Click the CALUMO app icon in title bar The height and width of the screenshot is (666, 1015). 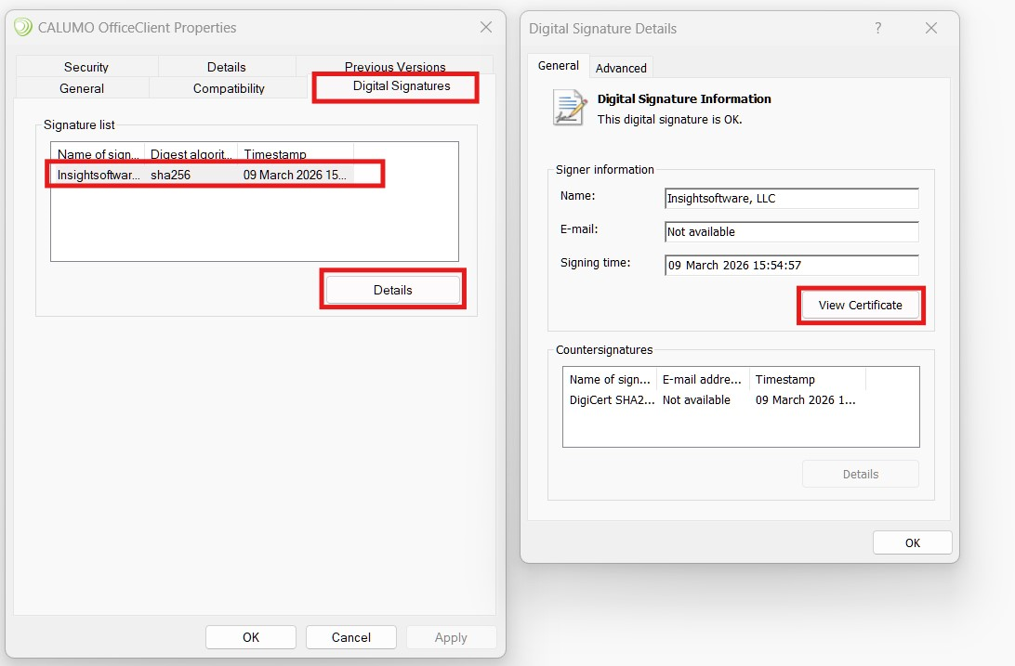click(23, 27)
